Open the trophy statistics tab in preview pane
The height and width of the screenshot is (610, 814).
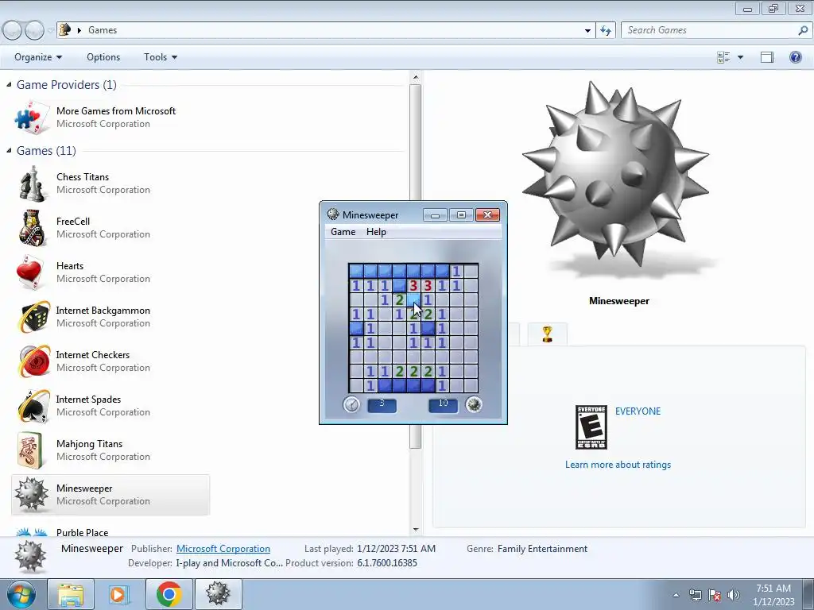[547, 334]
